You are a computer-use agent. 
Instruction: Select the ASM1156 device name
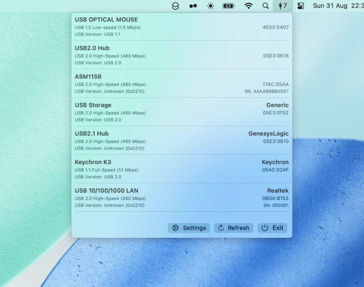[88, 76]
